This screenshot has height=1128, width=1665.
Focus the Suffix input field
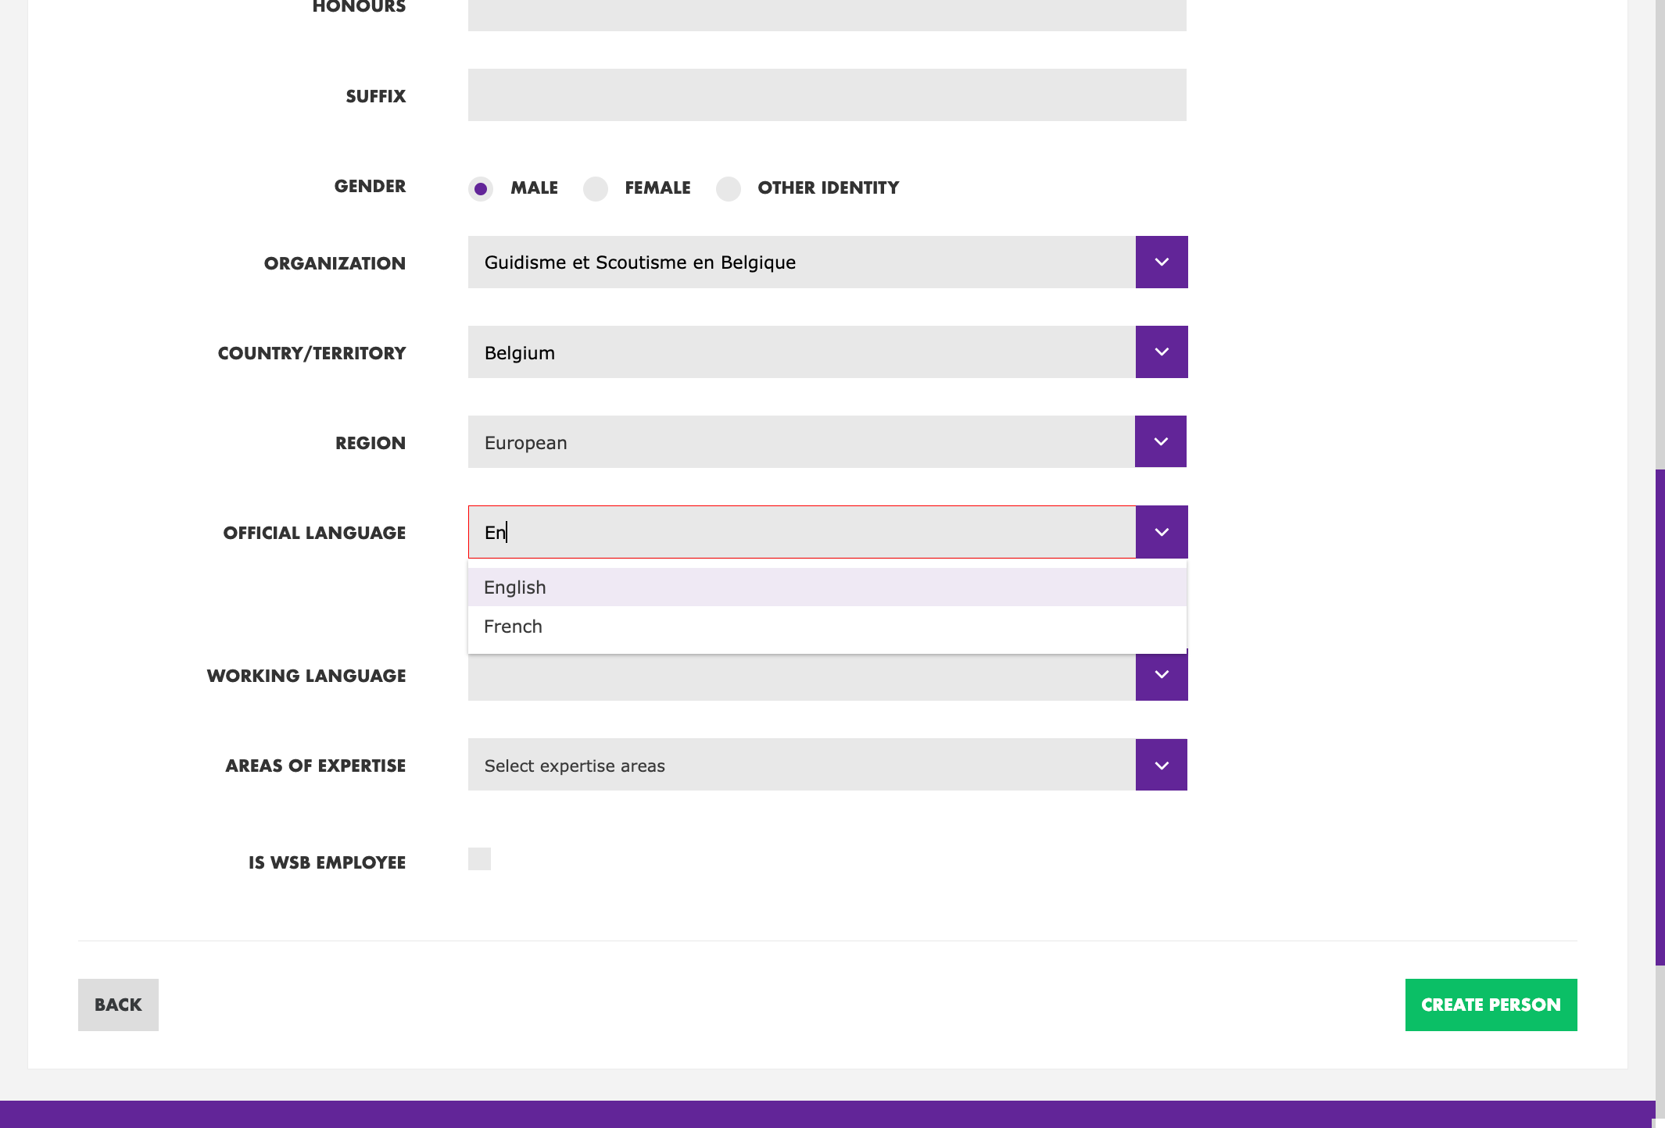(827, 95)
